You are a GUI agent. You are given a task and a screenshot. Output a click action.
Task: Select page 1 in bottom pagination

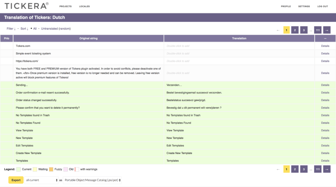286,169
